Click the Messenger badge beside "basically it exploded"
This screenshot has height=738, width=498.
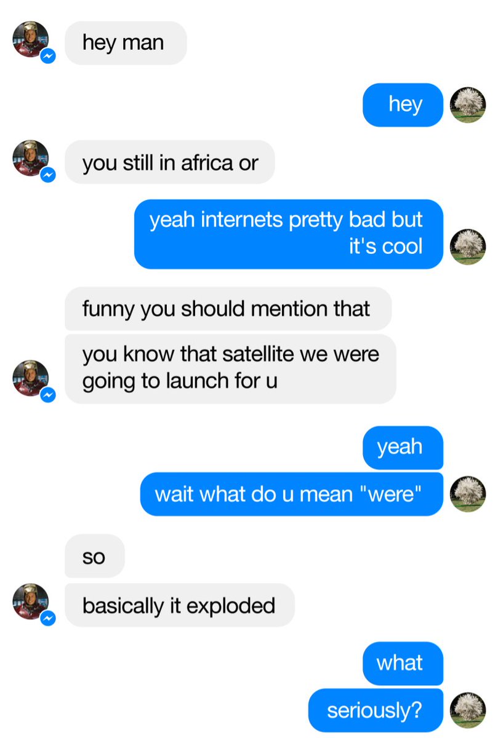[49, 619]
